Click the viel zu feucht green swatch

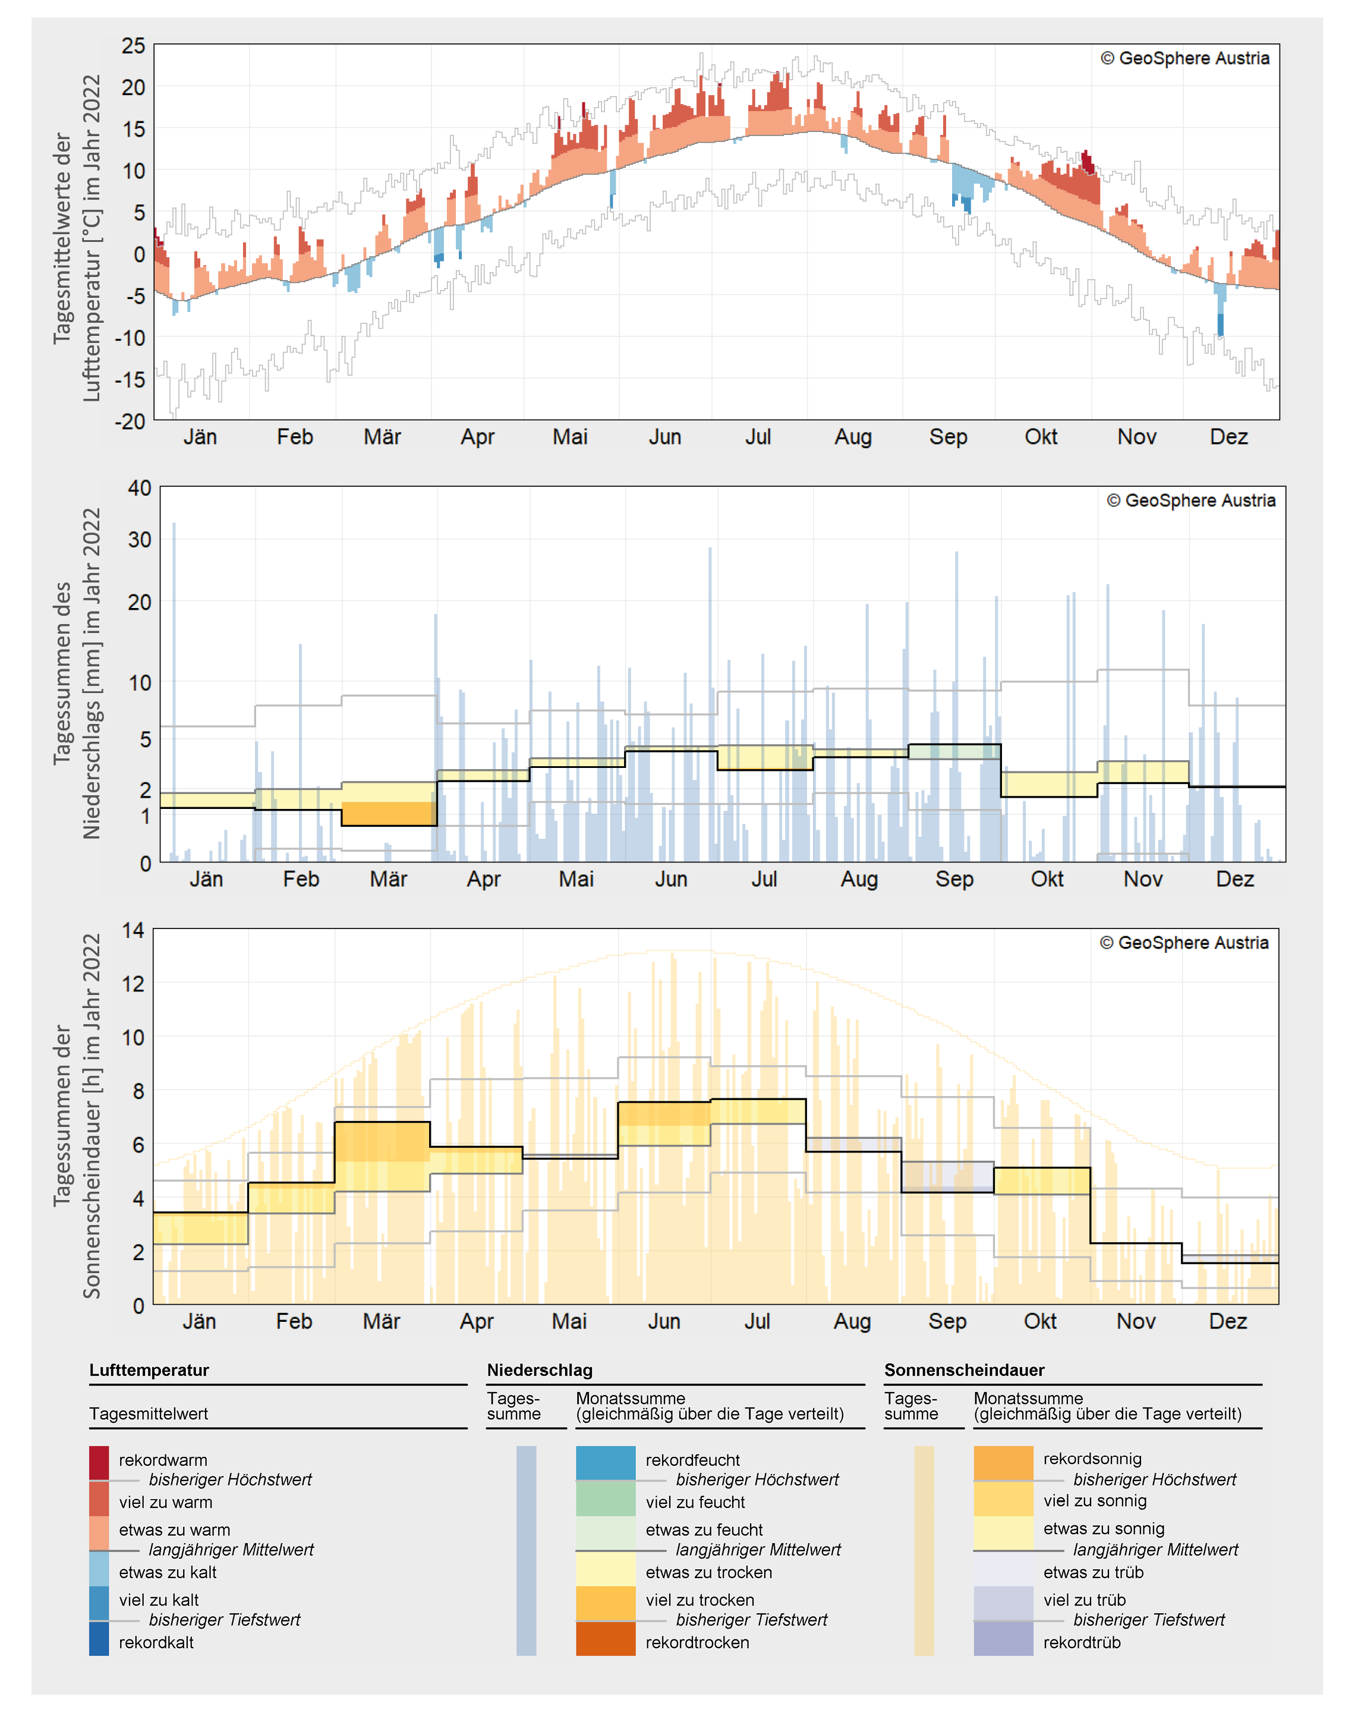pos(606,1498)
